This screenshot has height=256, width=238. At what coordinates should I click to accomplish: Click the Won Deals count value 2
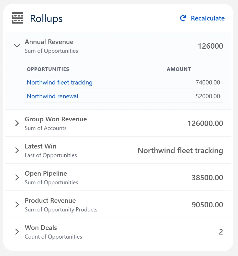[x=221, y=232]
